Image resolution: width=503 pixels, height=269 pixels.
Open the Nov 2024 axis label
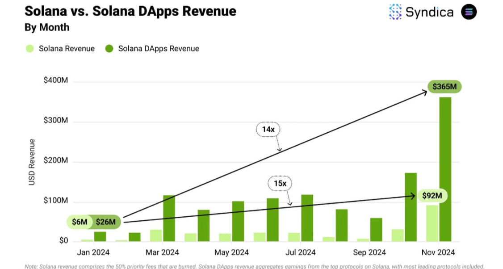click(x=438, y=252)
